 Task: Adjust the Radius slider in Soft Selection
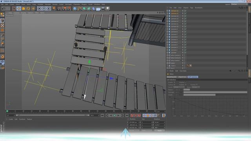coord(215,90)
